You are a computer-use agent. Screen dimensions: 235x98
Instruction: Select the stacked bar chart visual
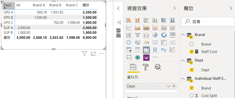pos(129,20)
